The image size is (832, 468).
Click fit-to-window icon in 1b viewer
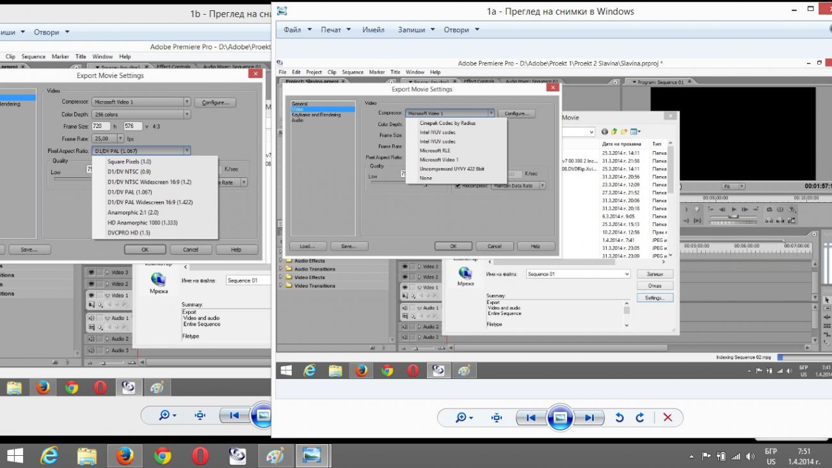(x=200, y=415)
